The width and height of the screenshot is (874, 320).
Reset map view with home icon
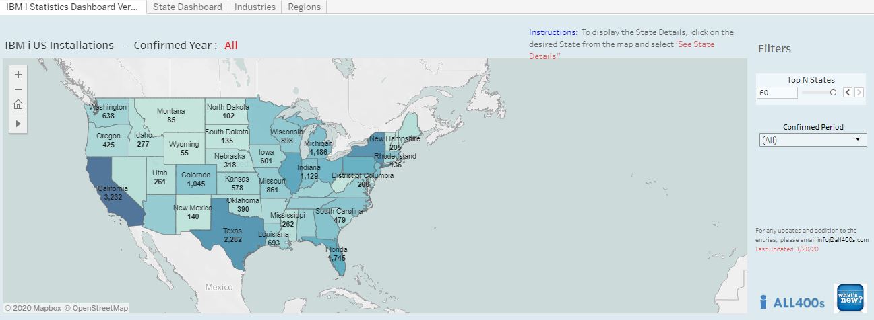[x=18, y=104]
